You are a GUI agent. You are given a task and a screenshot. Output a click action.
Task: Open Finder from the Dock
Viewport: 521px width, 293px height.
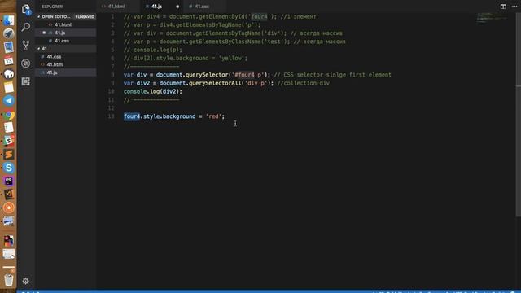click(x=9, y=20)
